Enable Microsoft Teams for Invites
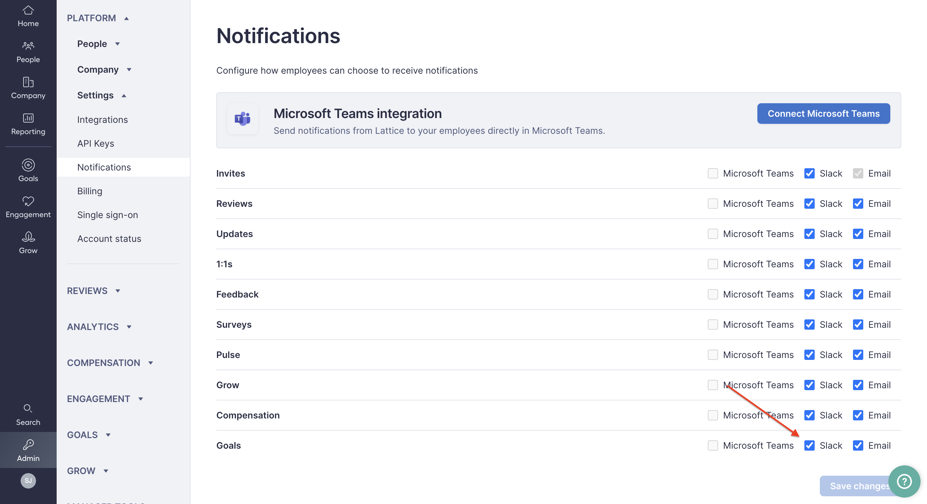Screen dimensions: 927x504 pyautogui.click(x=713, y=174)
